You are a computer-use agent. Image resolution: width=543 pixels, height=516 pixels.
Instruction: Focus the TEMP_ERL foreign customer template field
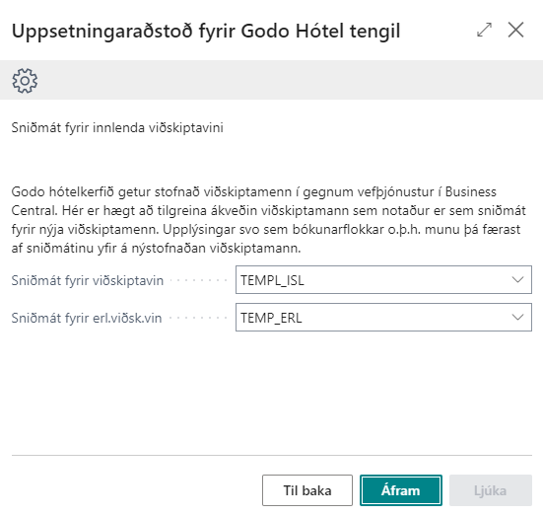383,318
